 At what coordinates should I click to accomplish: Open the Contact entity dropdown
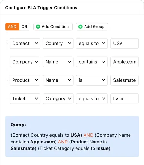[x=25, y=43]
